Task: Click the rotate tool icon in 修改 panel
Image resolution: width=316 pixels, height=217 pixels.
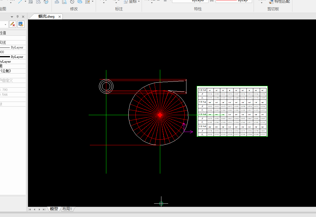Action: pyautogui.click(x=72, y=2)
